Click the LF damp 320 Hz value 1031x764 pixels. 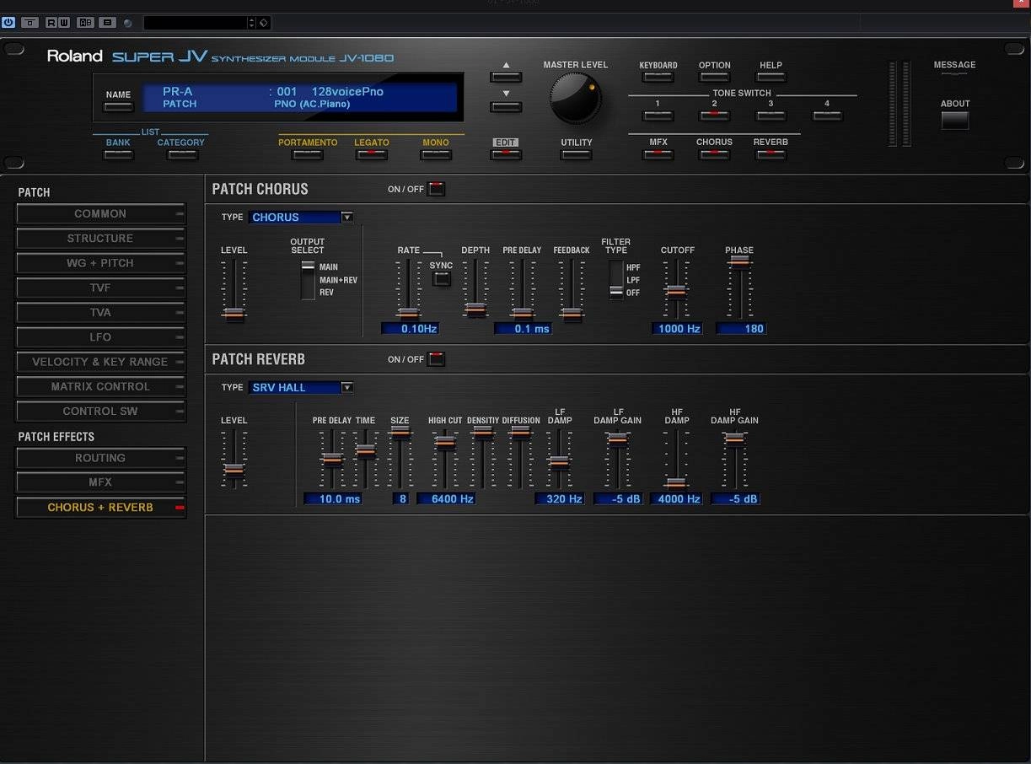tap(560, 499)
